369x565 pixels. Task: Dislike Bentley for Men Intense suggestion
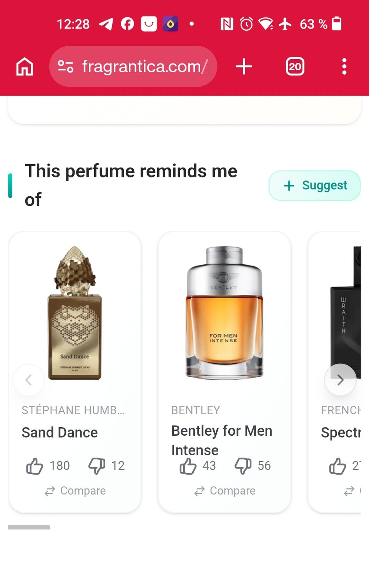pyautogui.click(x=243, y=466)
